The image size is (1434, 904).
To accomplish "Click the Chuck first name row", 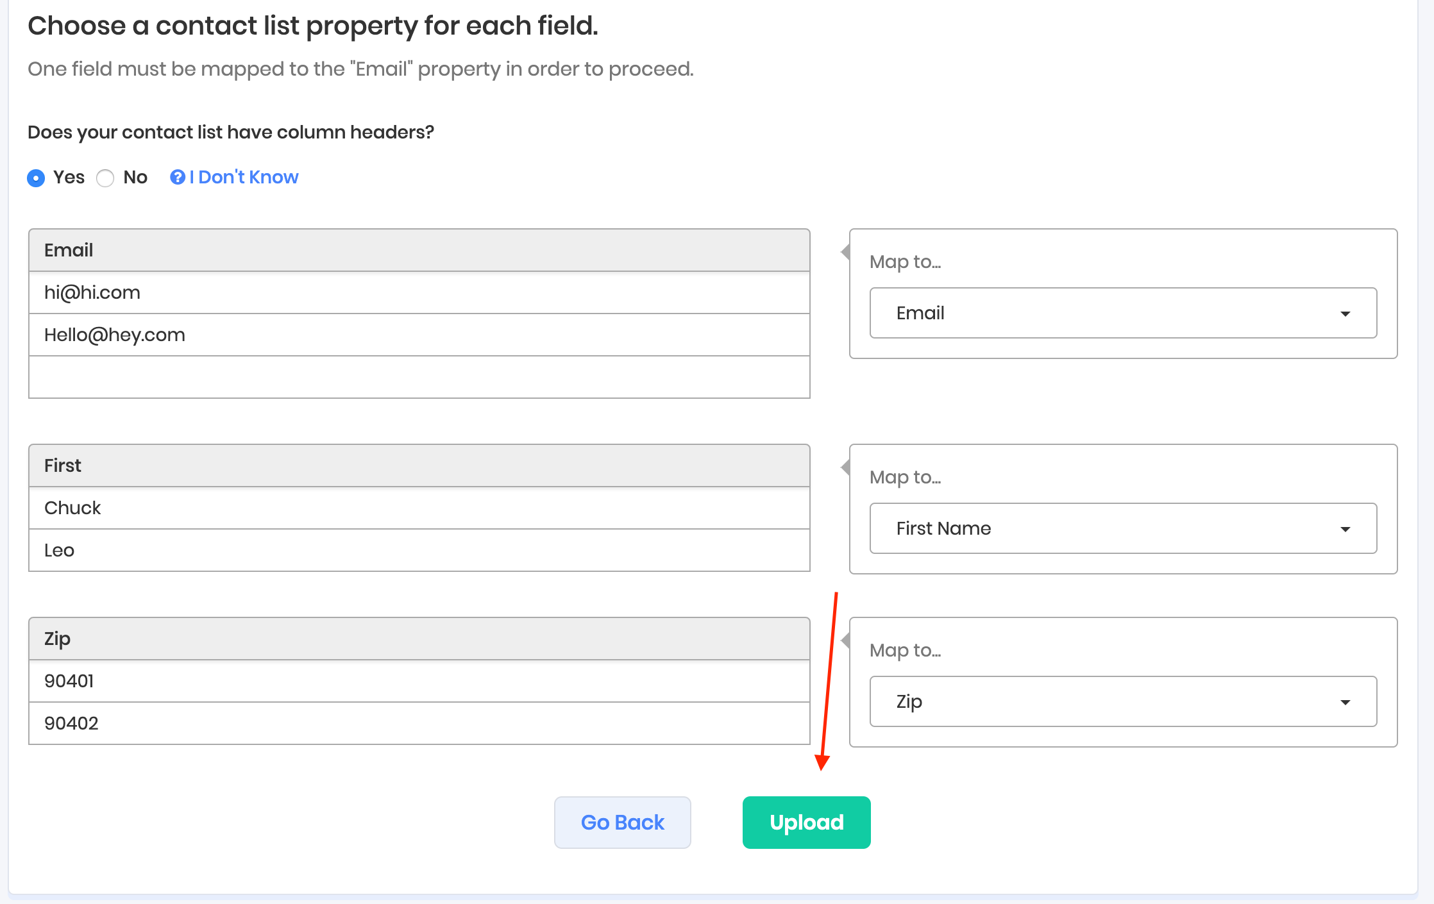I will tap(419, 508).
